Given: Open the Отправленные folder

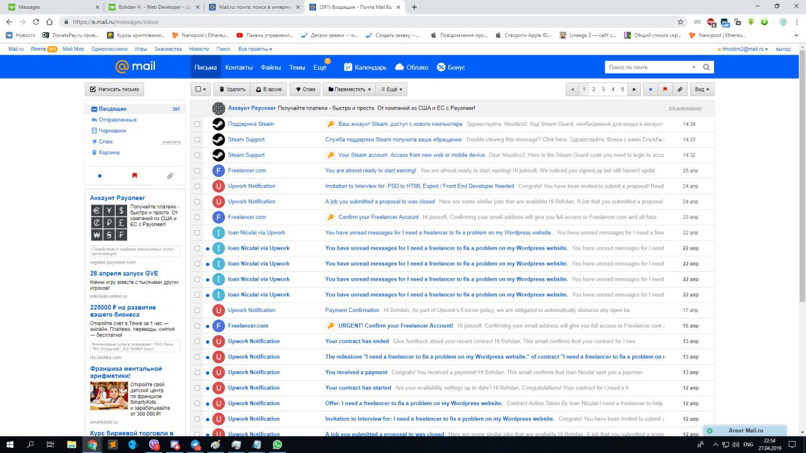Looking at the screenshot, I should tap(118, 120).
